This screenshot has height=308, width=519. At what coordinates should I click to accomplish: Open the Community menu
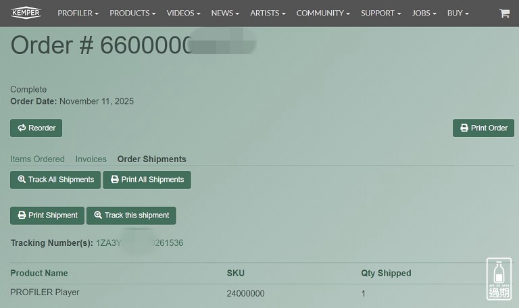pyautogui.click(x=323, y=14)
